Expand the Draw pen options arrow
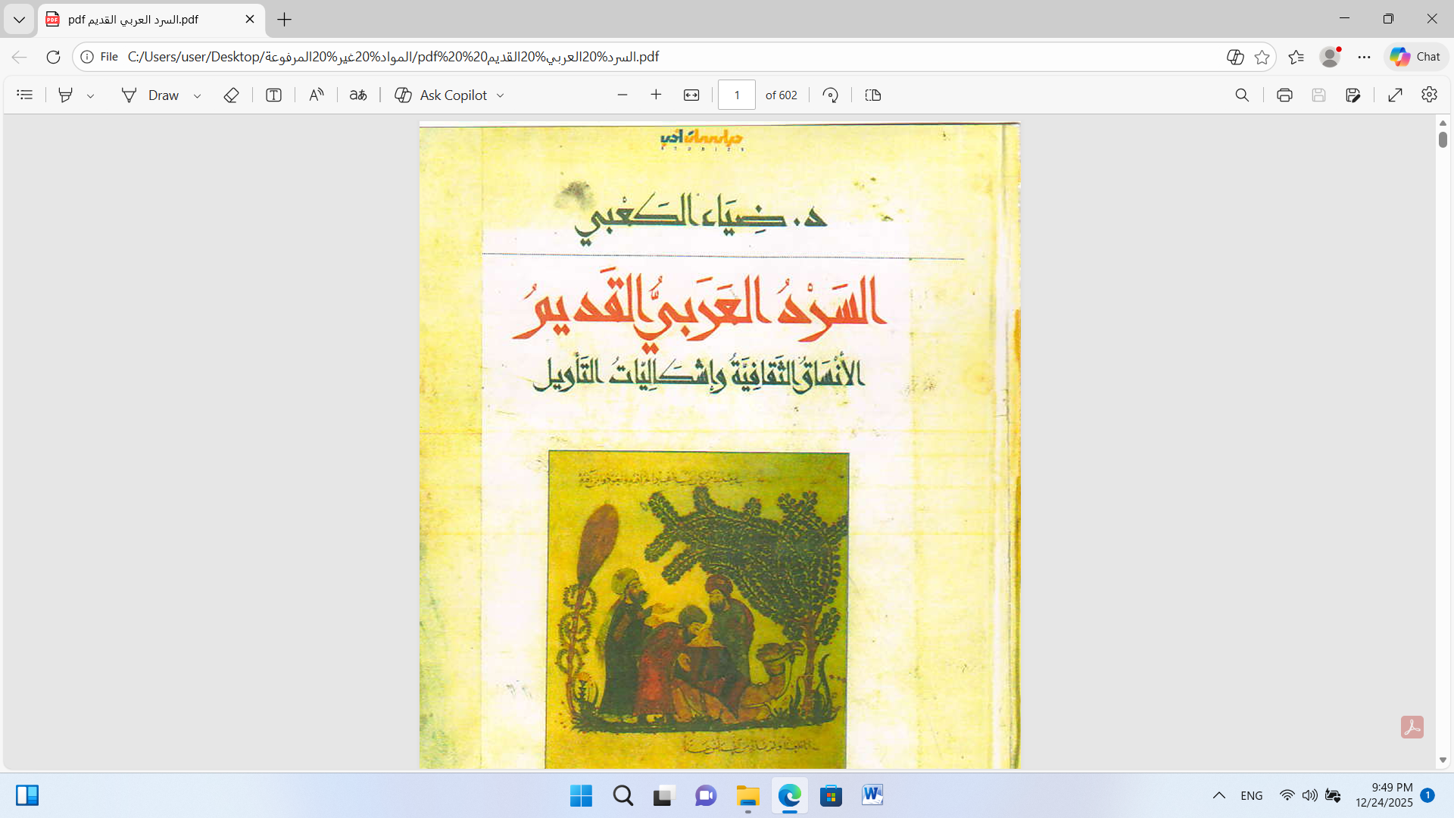The image size is (1454, 818). pos(197,95)
